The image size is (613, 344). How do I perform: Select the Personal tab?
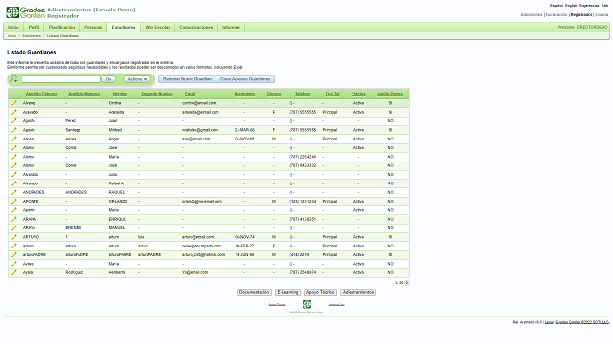pos(93,28)
